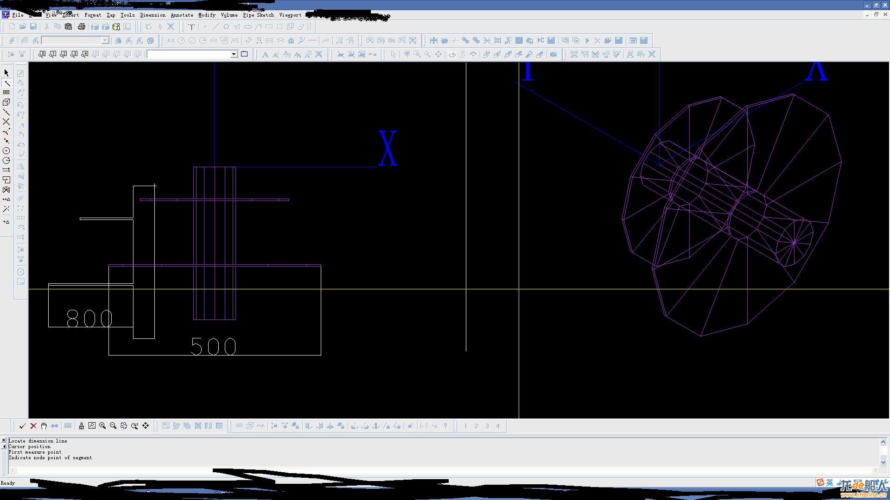Screen dimensions: 890x500
Task: Click the layer view 4 icon
Action: tap(85, 55)
